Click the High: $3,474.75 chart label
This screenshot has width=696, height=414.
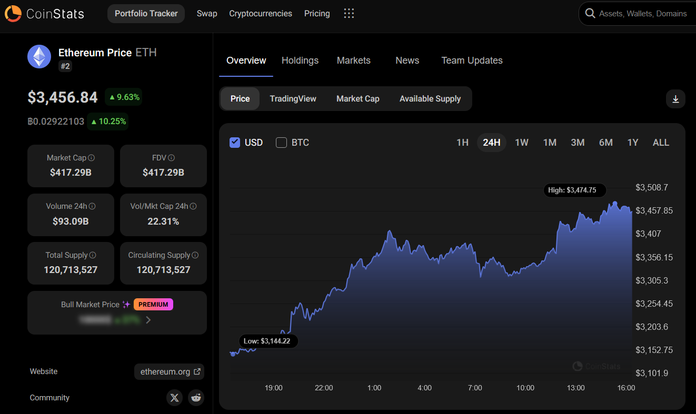click(575, 190)
